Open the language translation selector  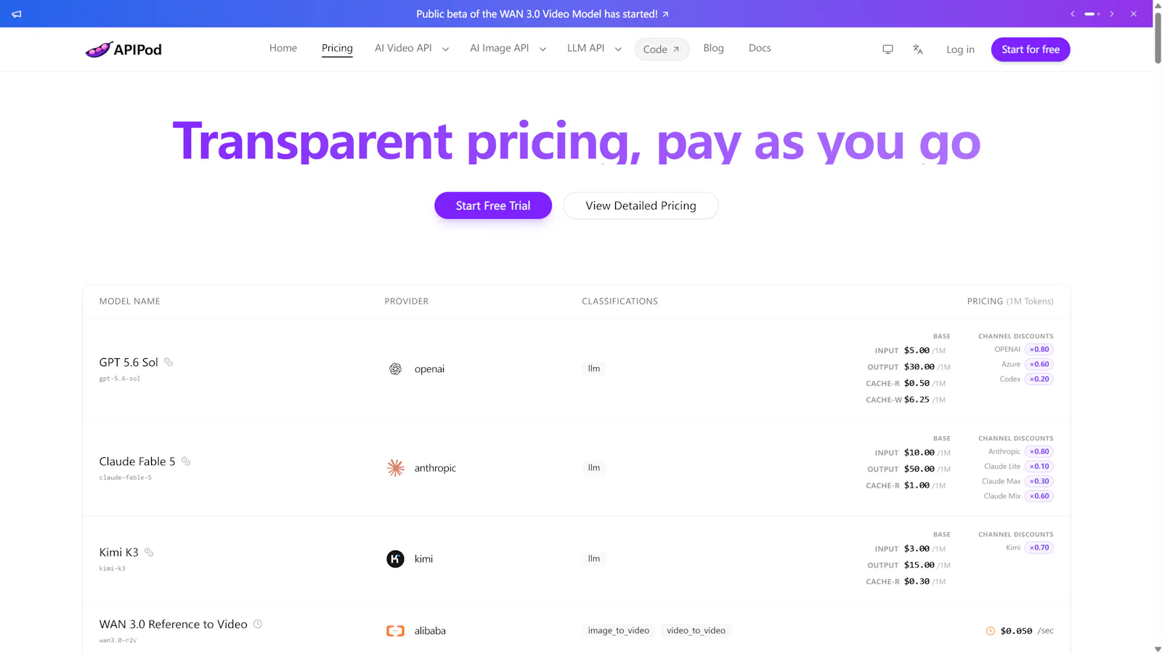click(918, 49)
